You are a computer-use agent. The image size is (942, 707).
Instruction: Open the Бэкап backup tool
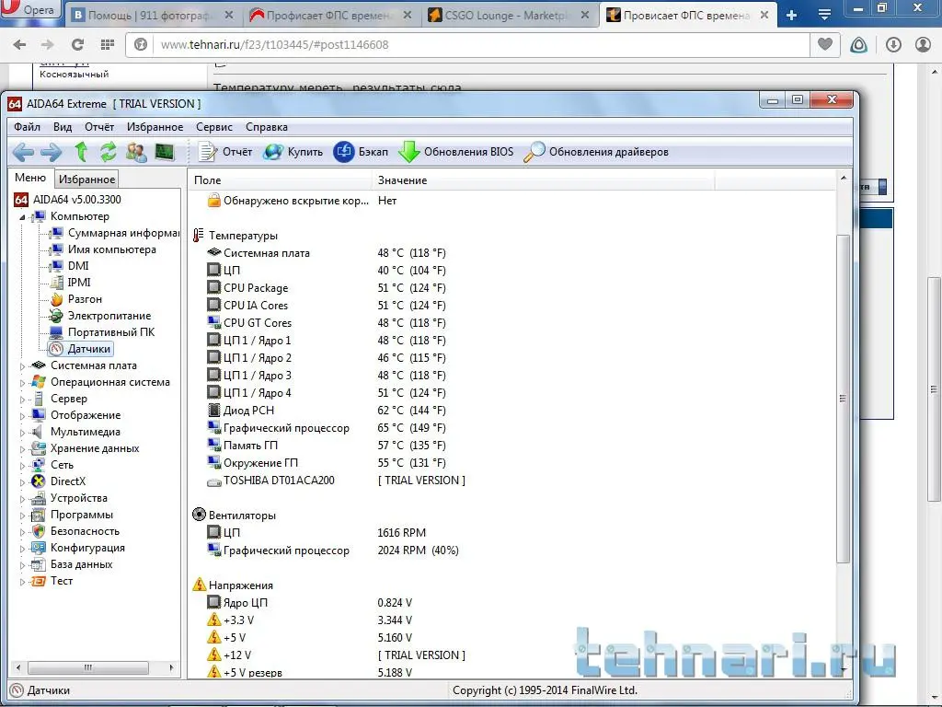pos(361,152)
